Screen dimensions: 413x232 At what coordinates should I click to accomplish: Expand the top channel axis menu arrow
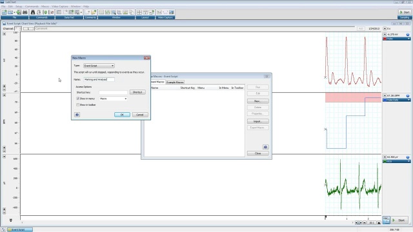point(5,34)
